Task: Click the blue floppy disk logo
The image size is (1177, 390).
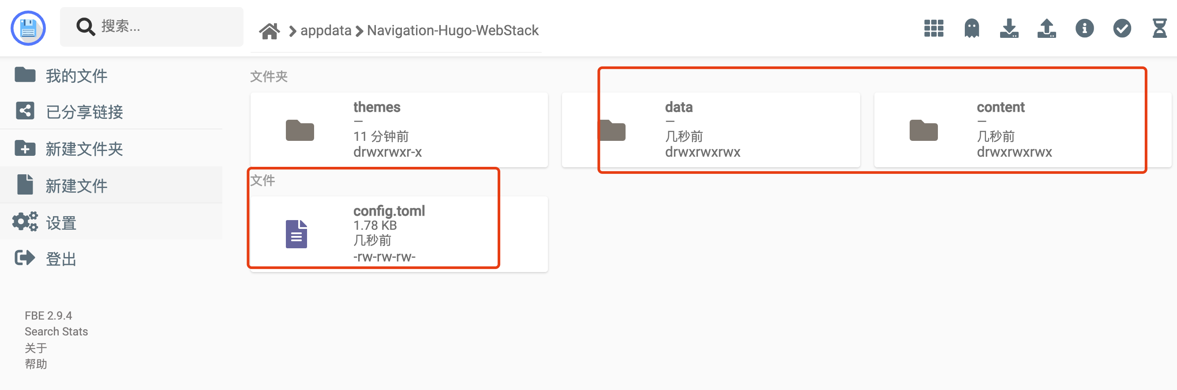Action: [28, 28]
